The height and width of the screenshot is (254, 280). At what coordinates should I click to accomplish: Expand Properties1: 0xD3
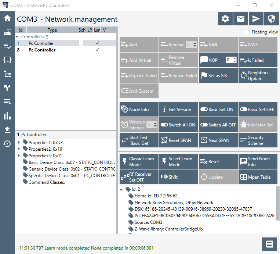19,142
